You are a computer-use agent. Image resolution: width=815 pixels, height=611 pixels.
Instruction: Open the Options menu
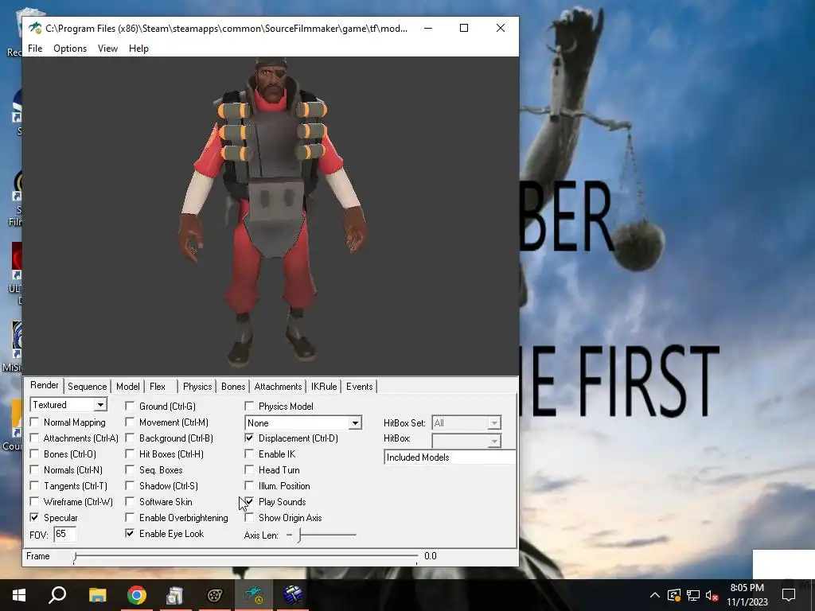(x=70, y=49)
